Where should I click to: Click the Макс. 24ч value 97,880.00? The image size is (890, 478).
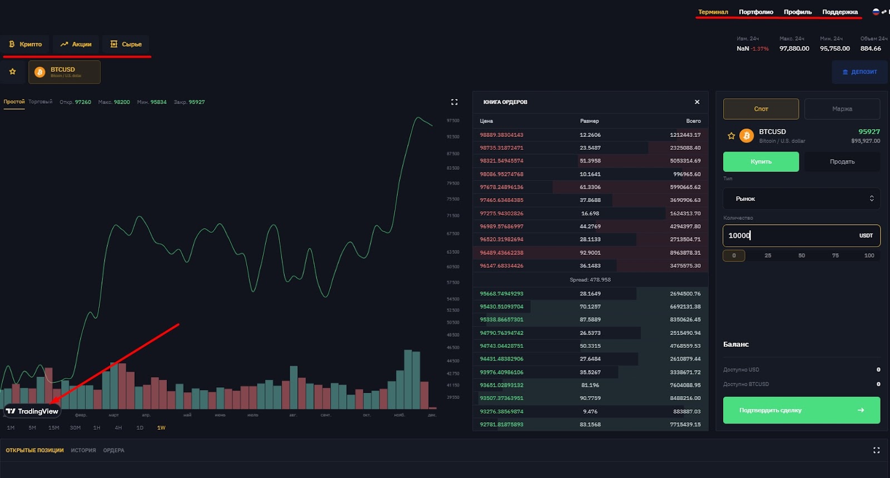pyautogui.click(x=794, y=48)
